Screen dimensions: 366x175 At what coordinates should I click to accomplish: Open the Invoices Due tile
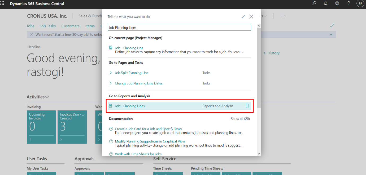point(71,127)
